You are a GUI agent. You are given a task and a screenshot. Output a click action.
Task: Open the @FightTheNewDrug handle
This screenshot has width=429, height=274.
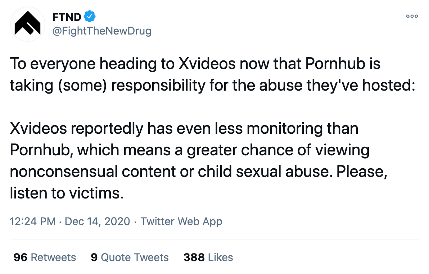101,31
